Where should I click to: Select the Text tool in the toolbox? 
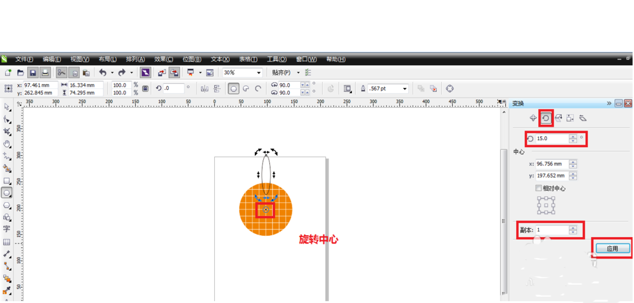[x=7, y=229]
